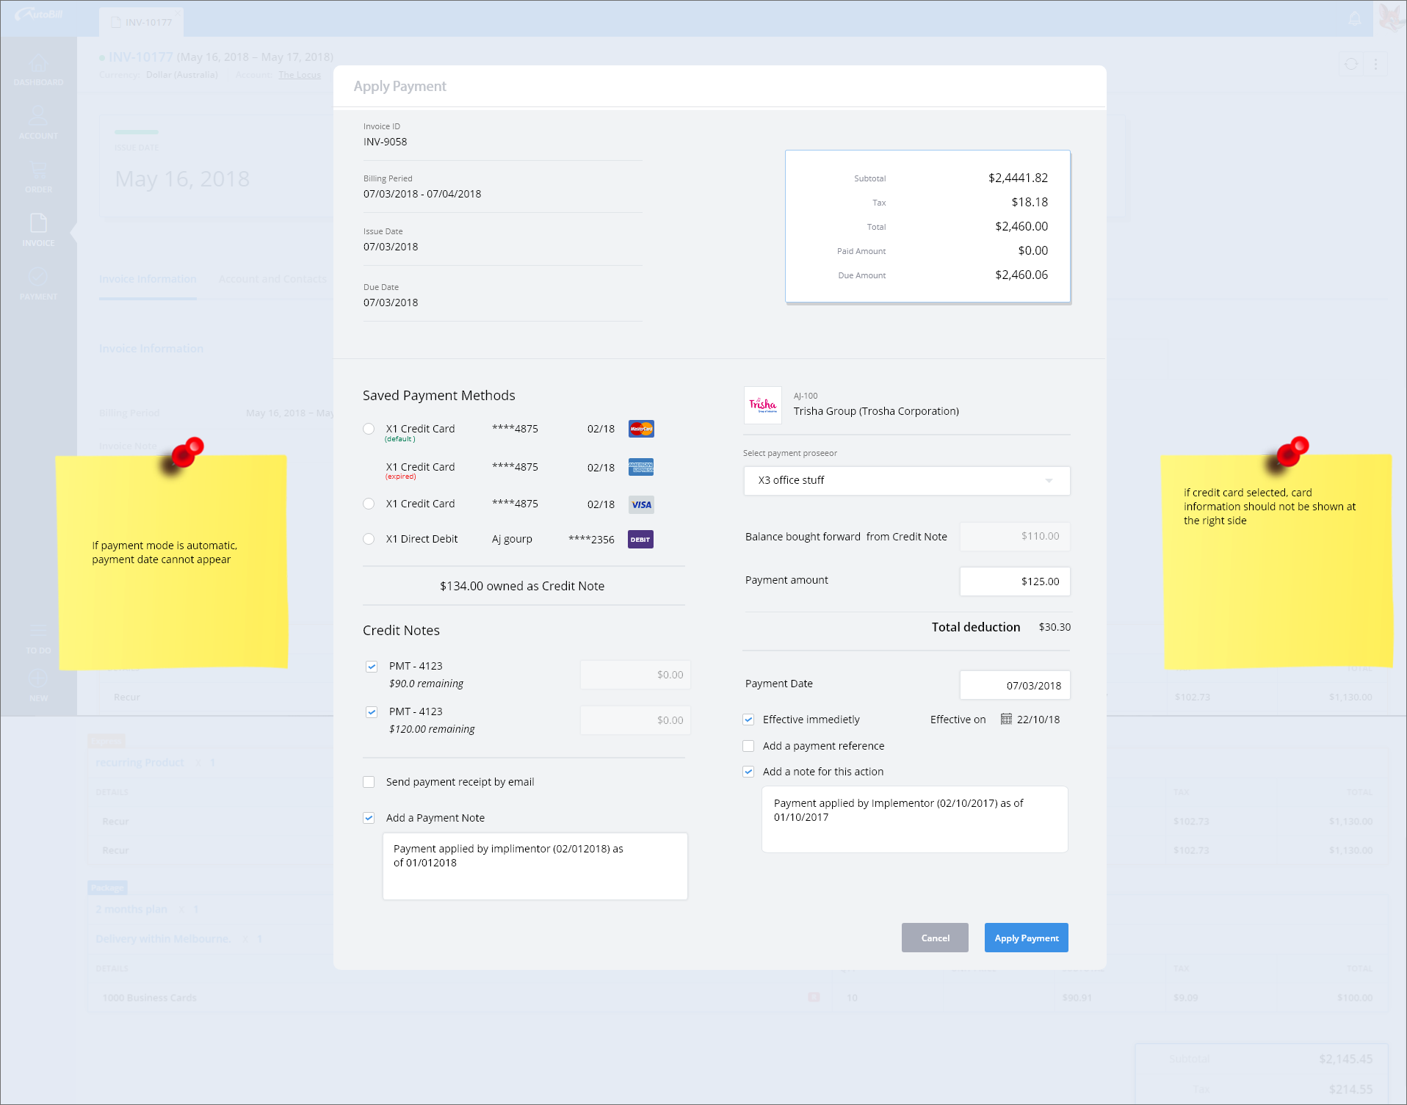Click the DEBIT badge icon
The image size is (1407, 1105).
click(640, 540)
